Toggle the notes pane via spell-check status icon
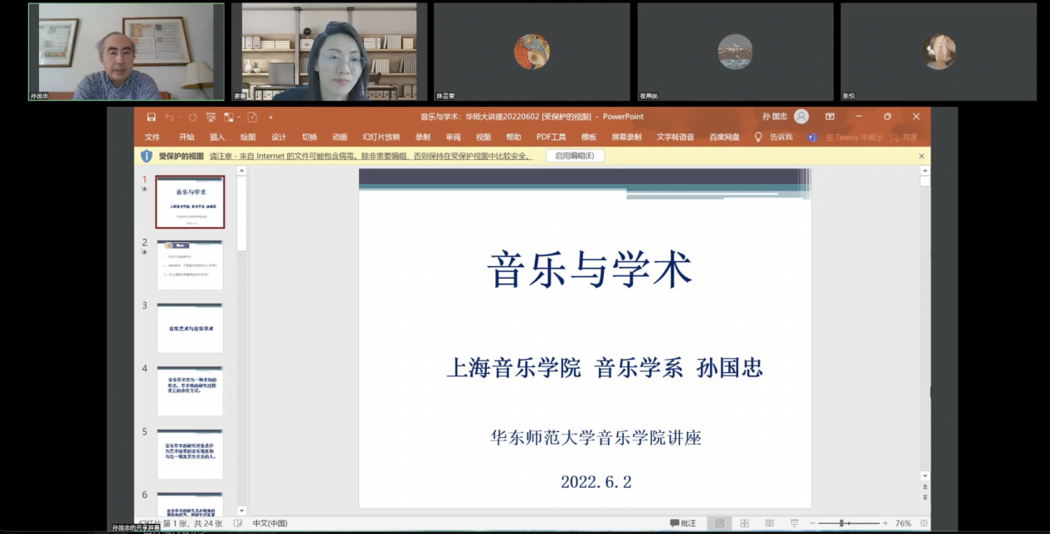The width and height of the screenshot is (1050, 534). click(238, 523)
